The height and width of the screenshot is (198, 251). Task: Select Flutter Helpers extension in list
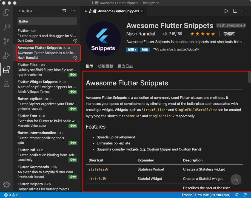tap(47, 186)
